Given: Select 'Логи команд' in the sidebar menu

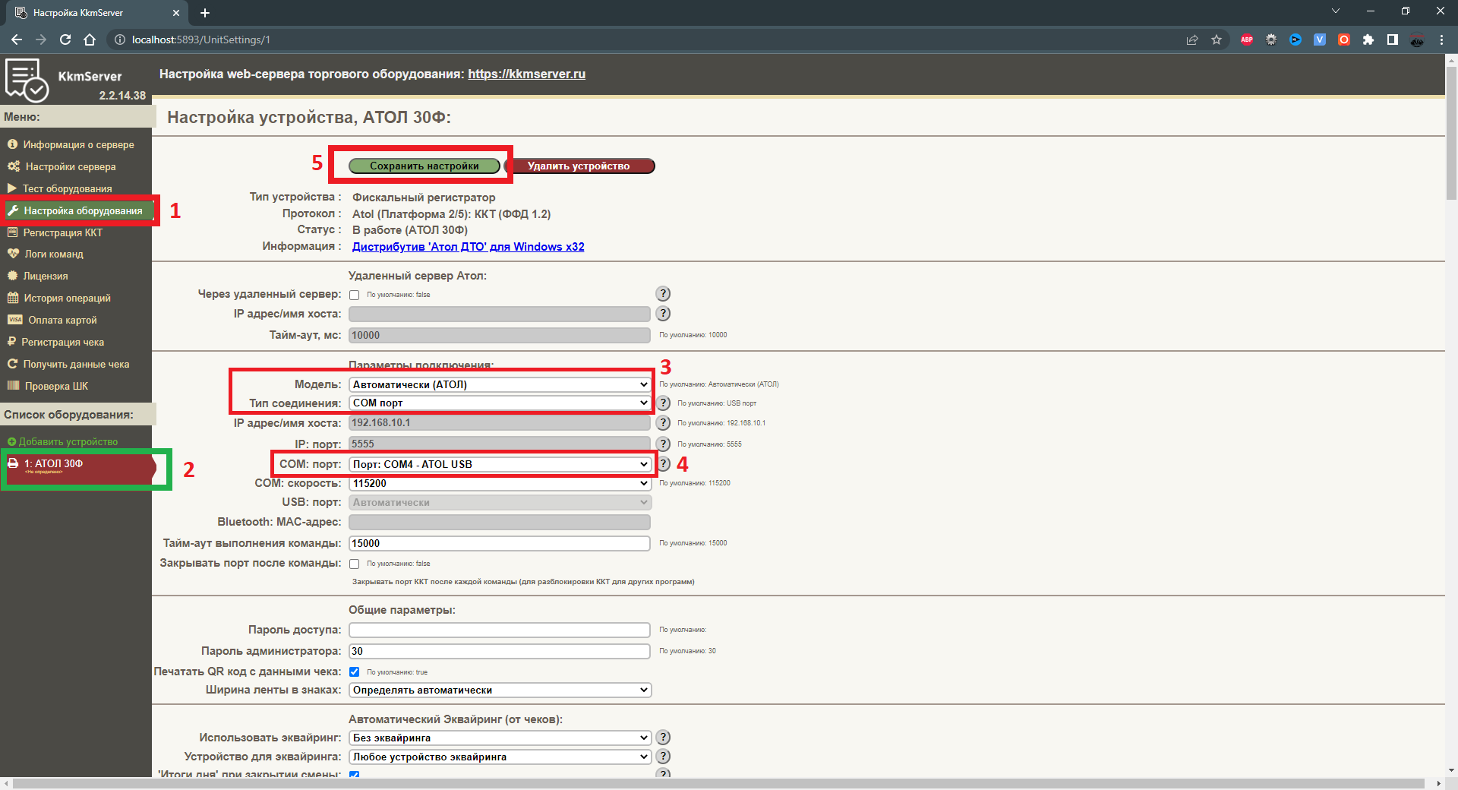Looking at the screenshot, I should pos(53,254).
